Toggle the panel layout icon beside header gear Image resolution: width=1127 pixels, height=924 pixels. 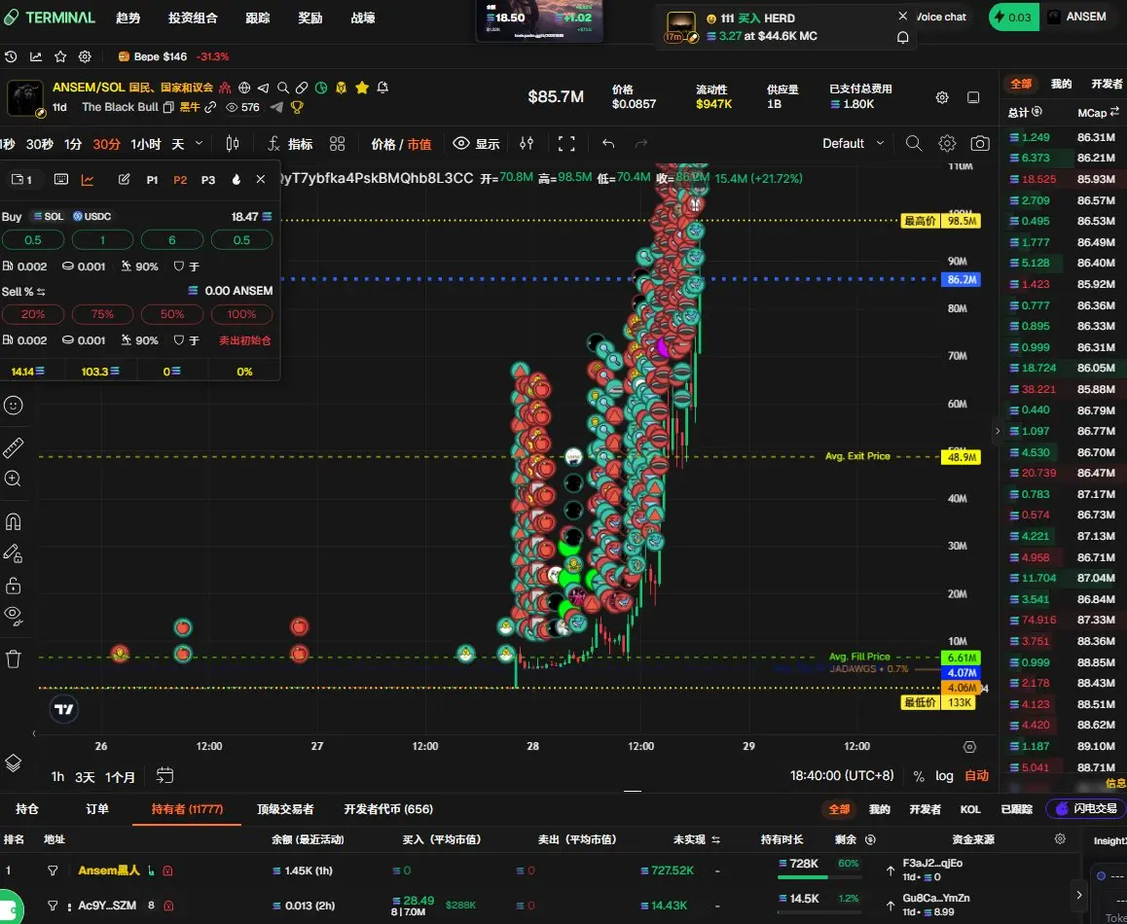[x=973, y=97]
